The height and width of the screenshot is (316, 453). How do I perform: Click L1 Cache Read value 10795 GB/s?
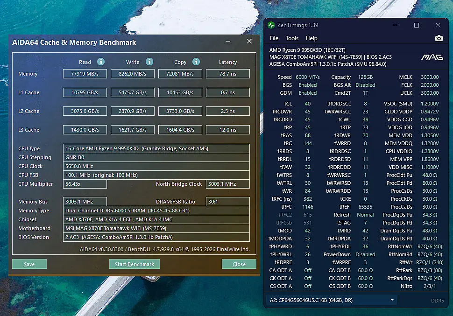coord(85,92)
